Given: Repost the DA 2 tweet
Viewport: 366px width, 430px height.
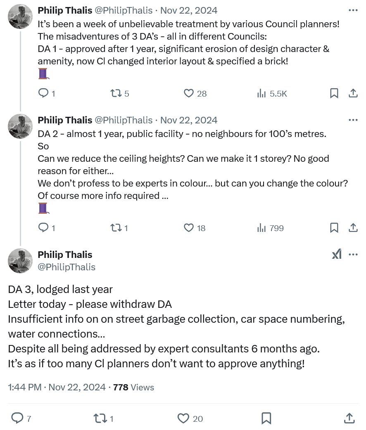Looking at the screenshot, I should (116, 228).
